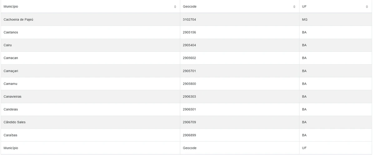Click the sort arrows in UF header
The height and width of the screenshot is (156, 375).
tap(367, 7)
